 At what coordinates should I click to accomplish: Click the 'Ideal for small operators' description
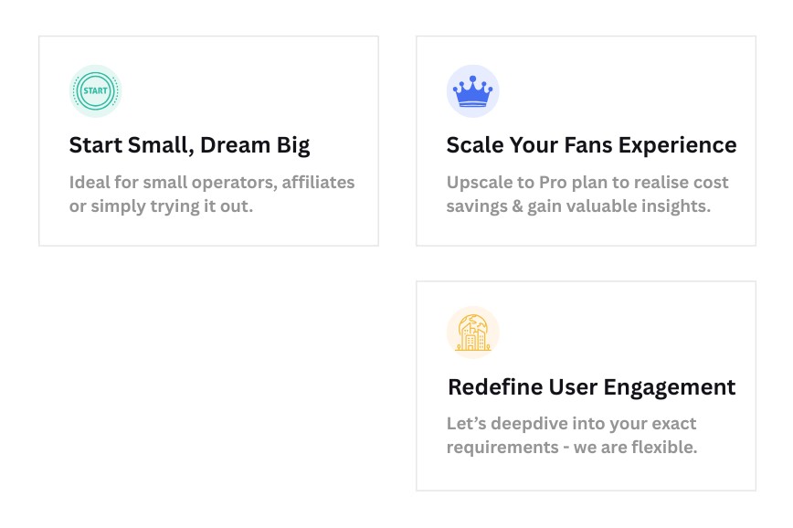(211, 194)
